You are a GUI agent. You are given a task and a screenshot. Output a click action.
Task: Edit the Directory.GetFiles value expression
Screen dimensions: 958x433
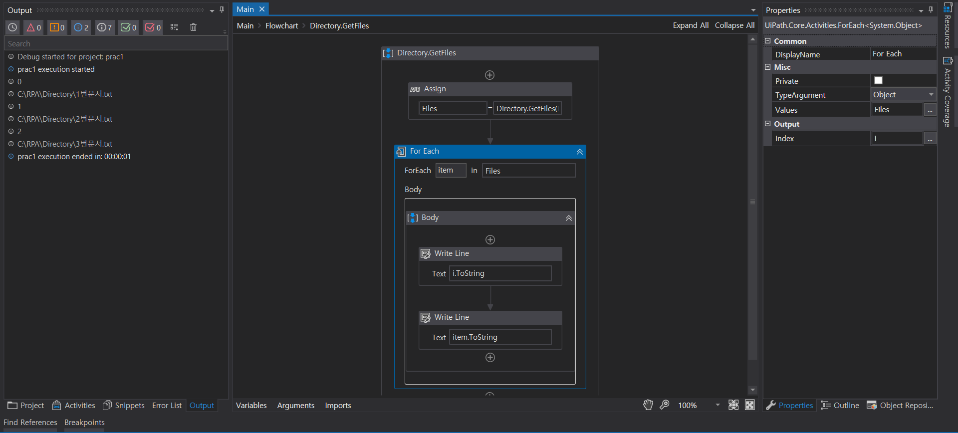point(527,108)
